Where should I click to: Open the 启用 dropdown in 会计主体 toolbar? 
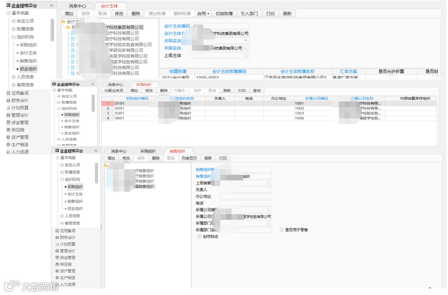pyautogui.click(x=203, y=14)
